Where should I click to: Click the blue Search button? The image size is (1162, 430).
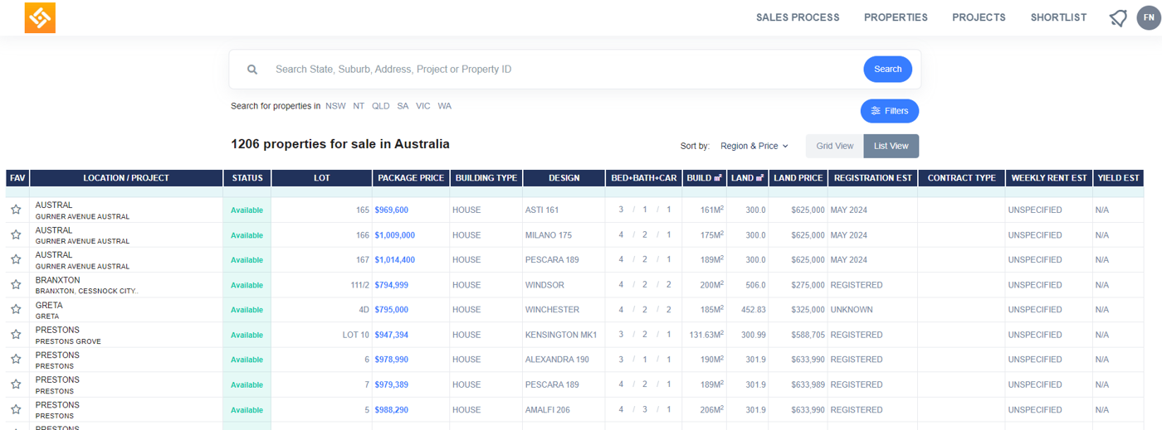pos(887,70)
